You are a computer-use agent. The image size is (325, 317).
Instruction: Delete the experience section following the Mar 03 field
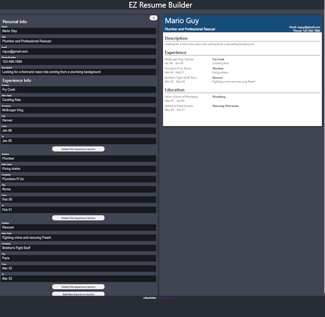point(78,287)
